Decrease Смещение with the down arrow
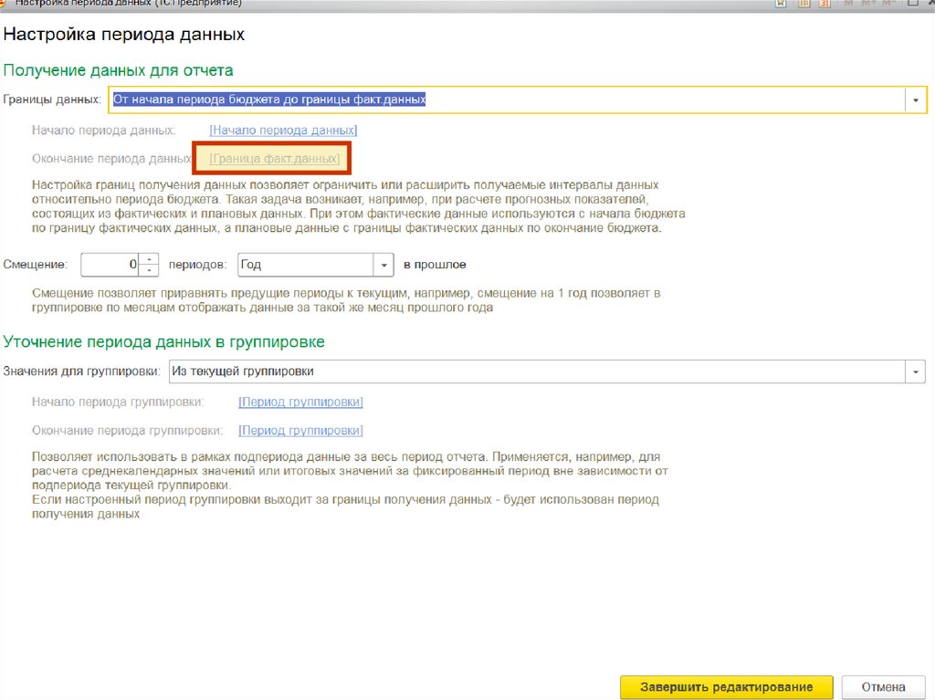The image size is (935, 700). click(x=149, y=270)
